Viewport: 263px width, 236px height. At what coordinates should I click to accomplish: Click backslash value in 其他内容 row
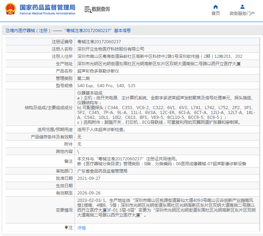78,152
